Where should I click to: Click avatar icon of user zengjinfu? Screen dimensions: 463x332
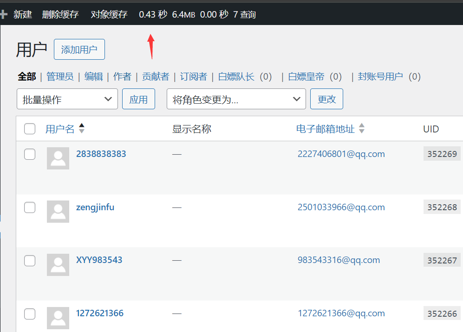[58, 212]
